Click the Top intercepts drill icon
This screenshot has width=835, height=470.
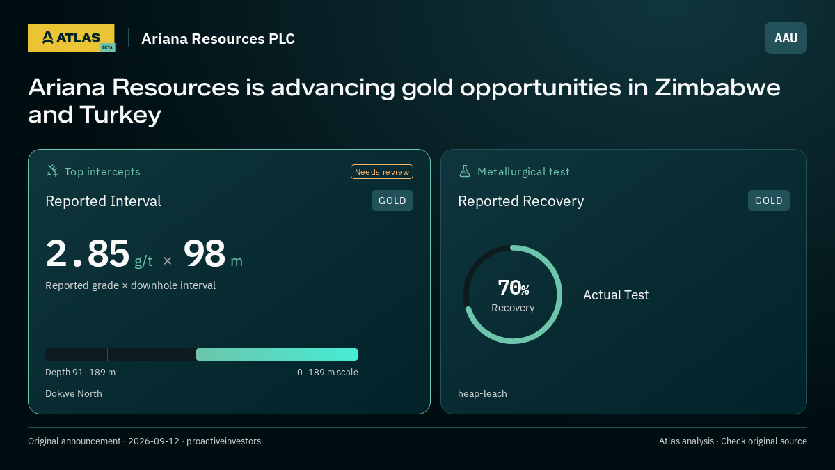point(52,171)
